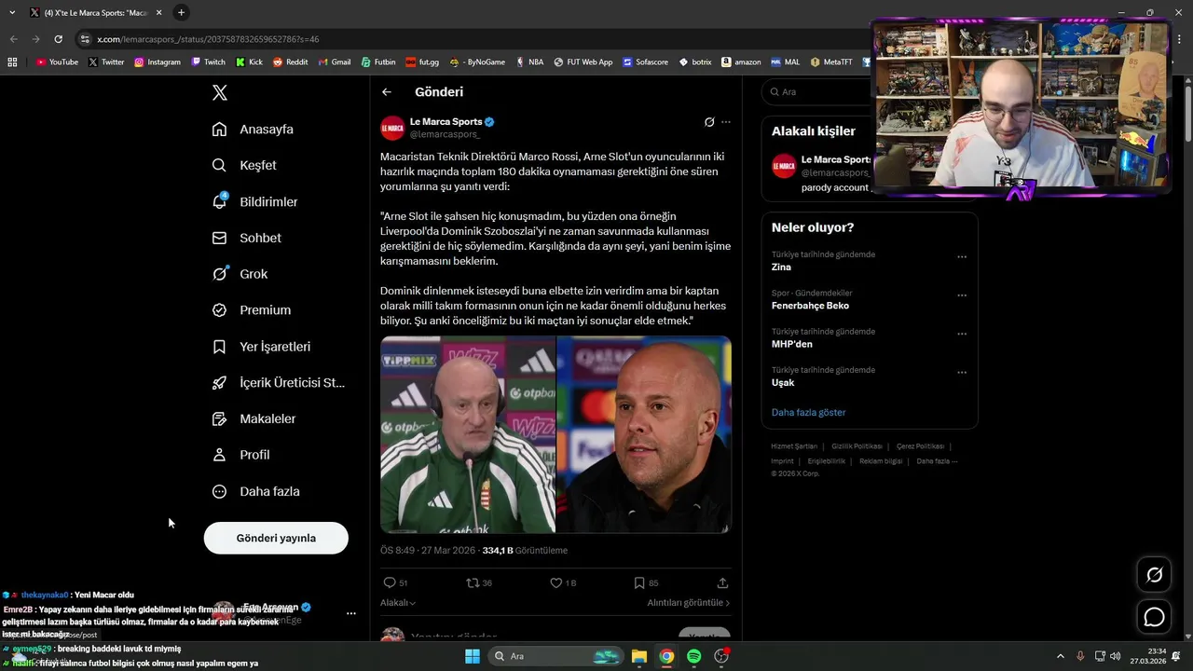
Task: Open Uşak trending topic
Action: point(783,383)
